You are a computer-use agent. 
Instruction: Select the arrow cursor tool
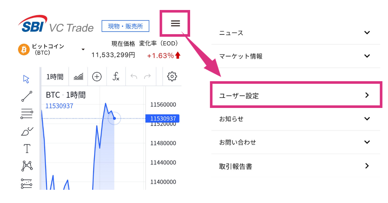[x=27, y=79]
